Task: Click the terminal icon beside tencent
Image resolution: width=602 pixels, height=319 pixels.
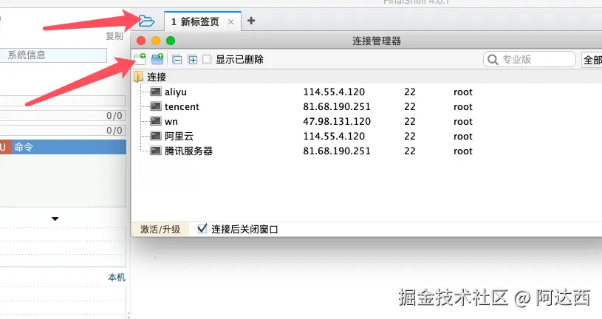Action: (156, 106)
